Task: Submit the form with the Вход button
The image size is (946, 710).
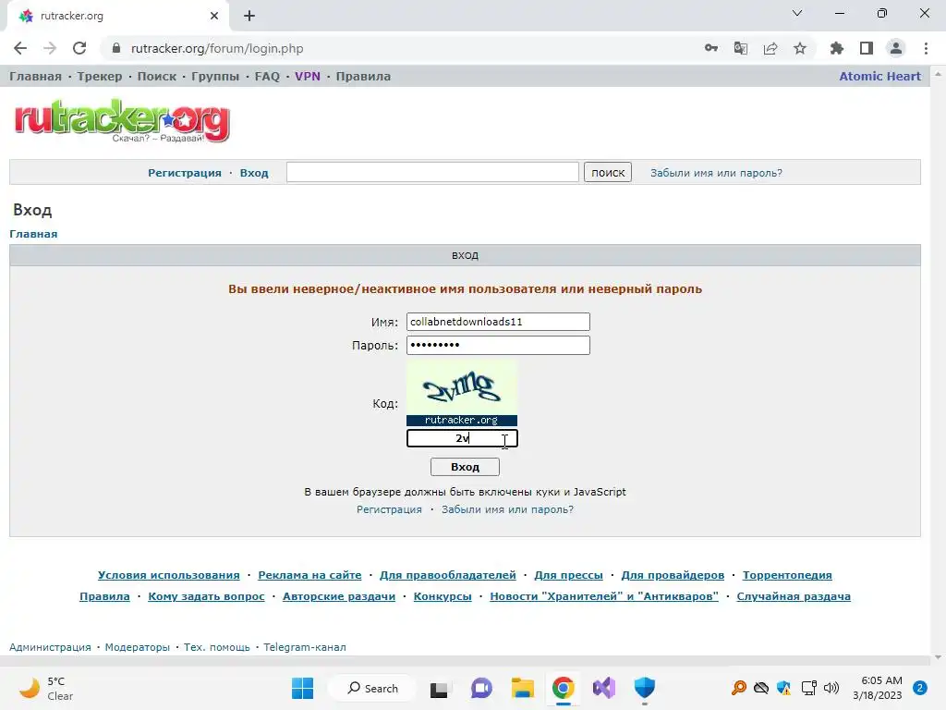Action: pyautogui.click(x=466, y=467)
